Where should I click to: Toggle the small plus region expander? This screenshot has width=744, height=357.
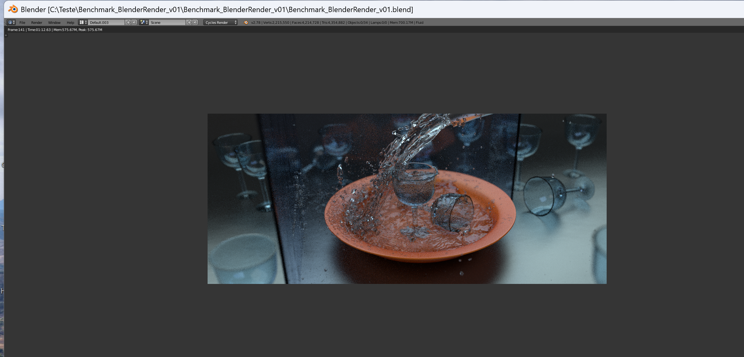point(6,35)
